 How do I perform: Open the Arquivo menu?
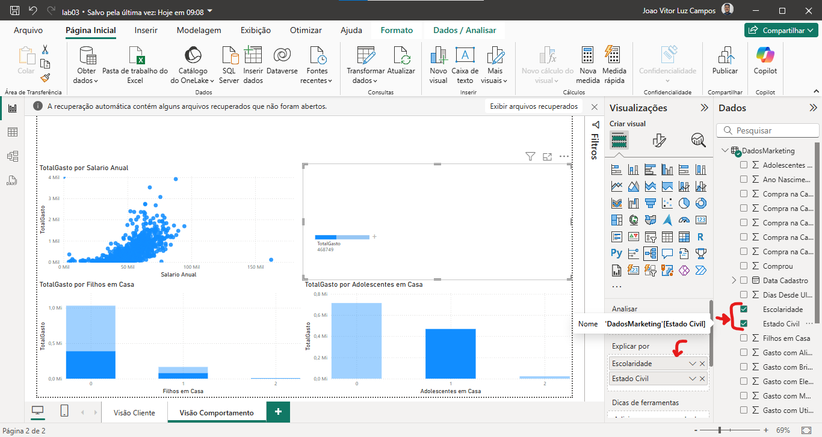[28, 30]
